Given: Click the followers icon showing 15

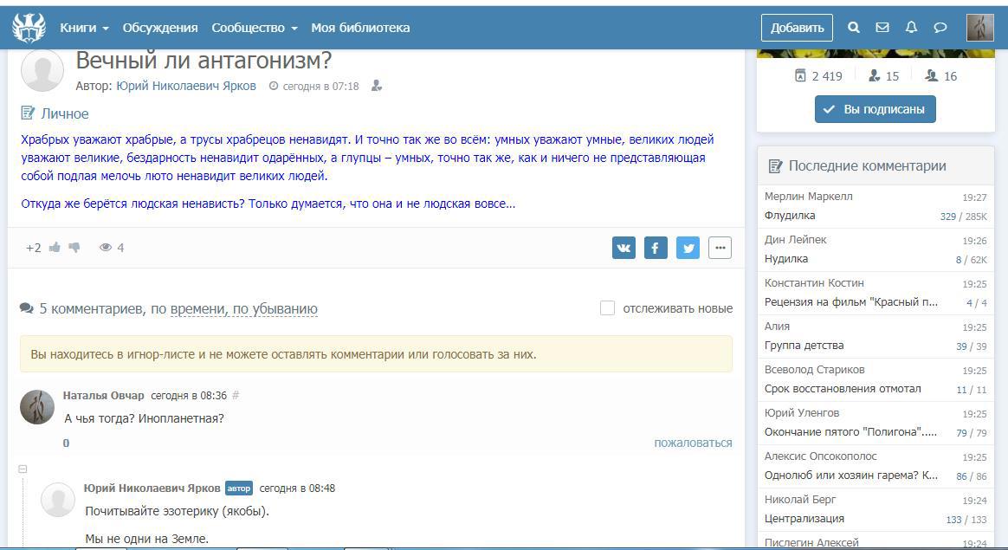Looking at the screenshot, I should (875, 76).
